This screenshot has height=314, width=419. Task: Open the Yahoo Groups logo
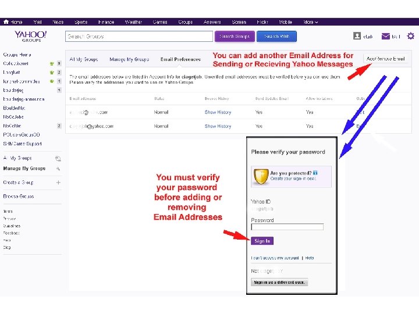31,36
